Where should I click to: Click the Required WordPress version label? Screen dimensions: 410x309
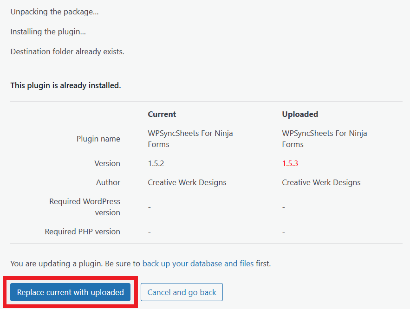[x=85, y=207]
